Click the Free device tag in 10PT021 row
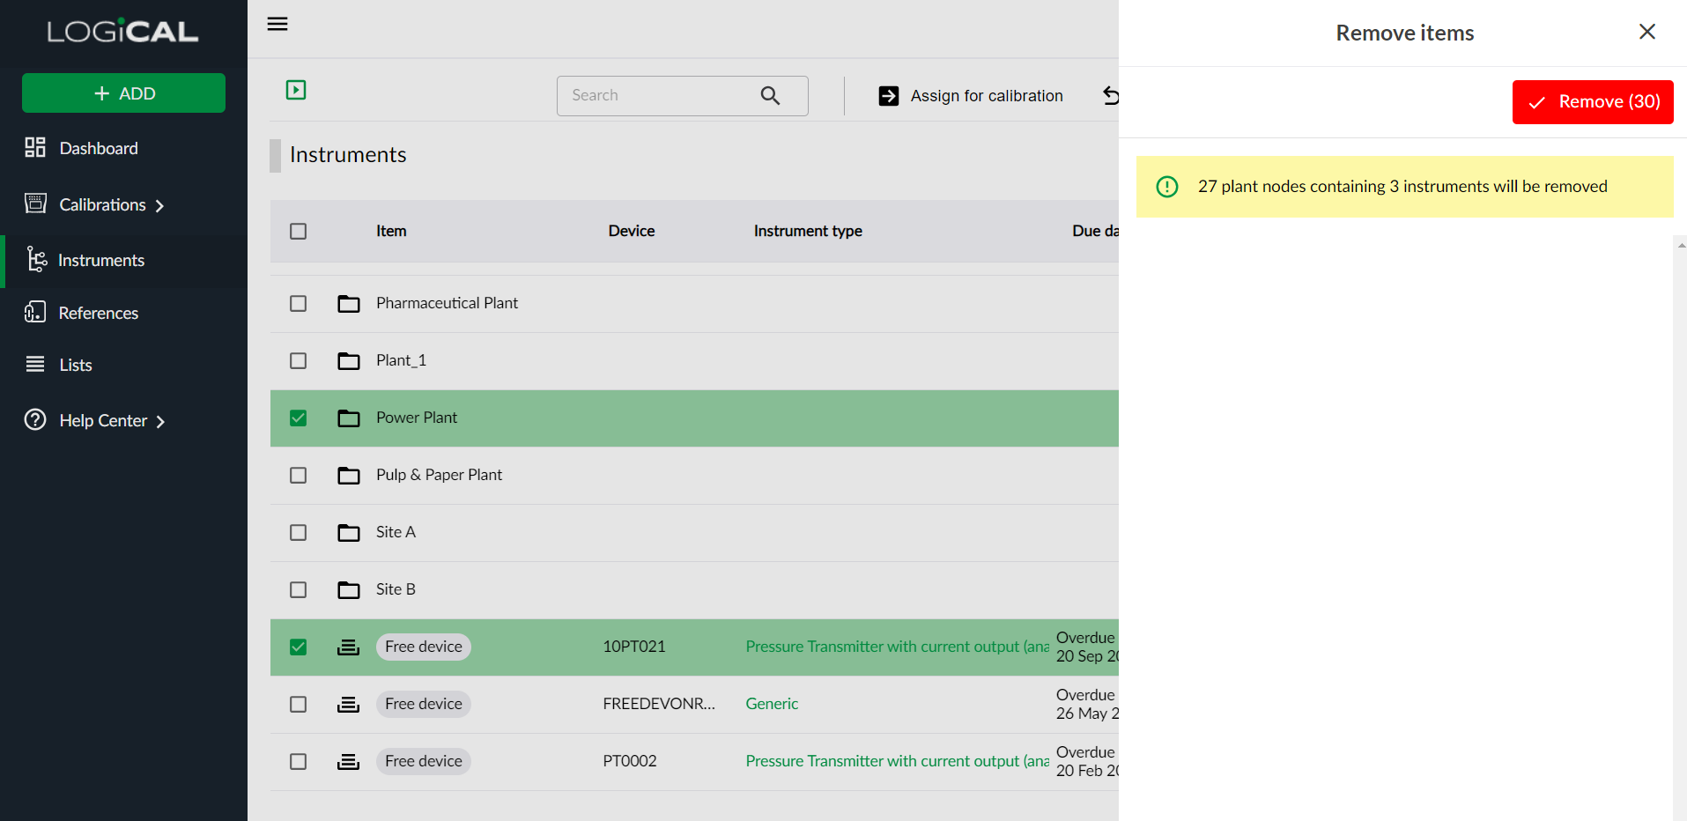The image size is (1687, 821). (x=424, y=647)
